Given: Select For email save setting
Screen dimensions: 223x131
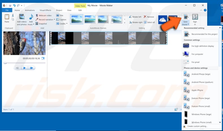Looking at the screenshot, I should (200, 62).
